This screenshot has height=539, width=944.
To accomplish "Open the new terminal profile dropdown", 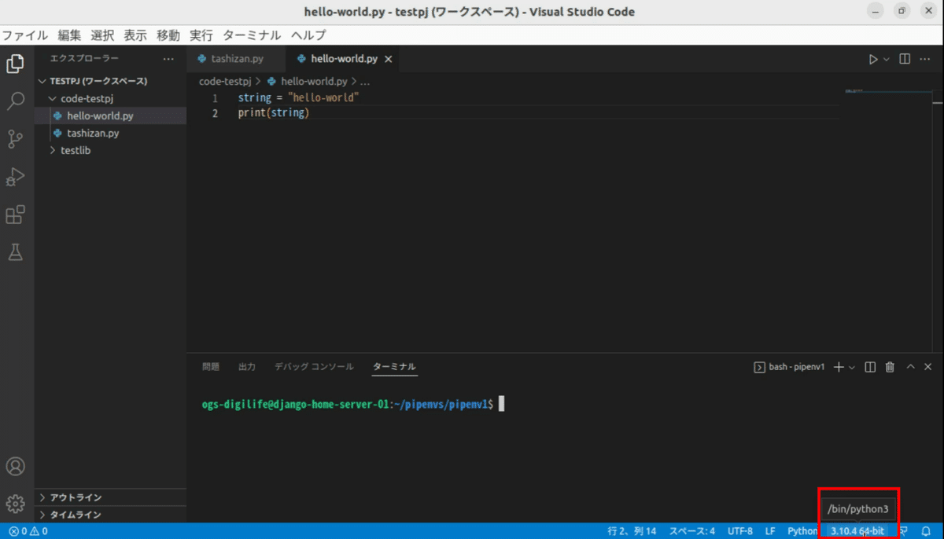I will coord(851,367).
